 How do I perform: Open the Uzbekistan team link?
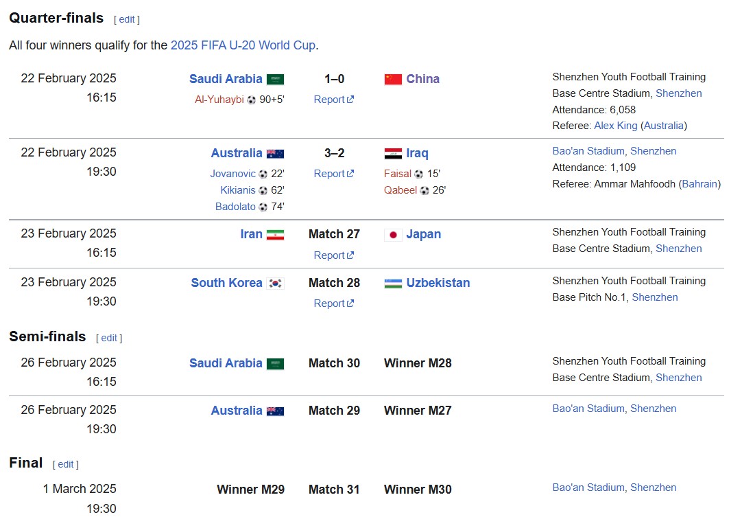[438, 283]
